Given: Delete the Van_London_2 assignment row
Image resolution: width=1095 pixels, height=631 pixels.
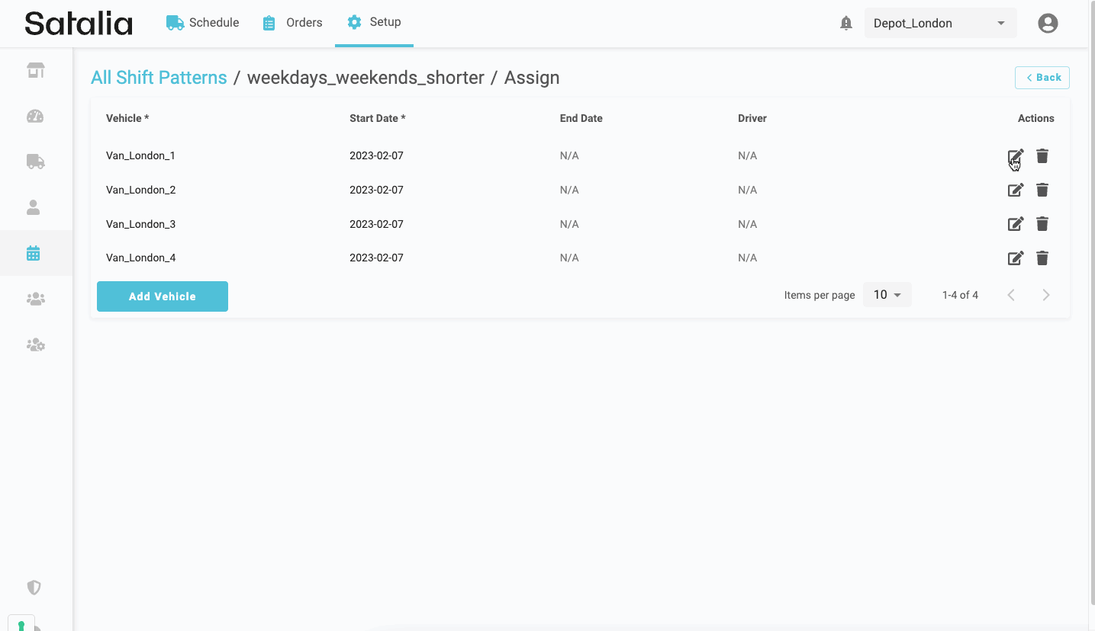Looking at the screenshot, I should [x=1042, y=190].
